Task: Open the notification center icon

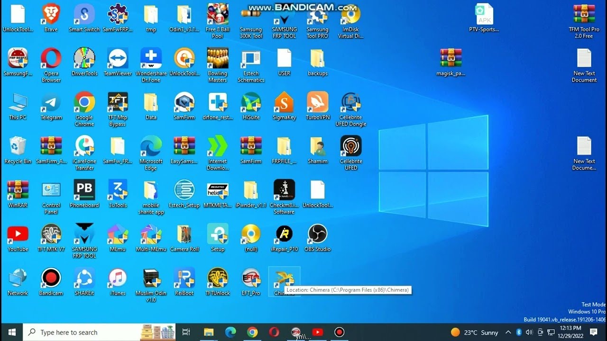Action: point(593,332)
